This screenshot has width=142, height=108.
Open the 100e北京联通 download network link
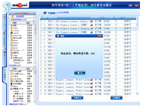coord(63,13)
